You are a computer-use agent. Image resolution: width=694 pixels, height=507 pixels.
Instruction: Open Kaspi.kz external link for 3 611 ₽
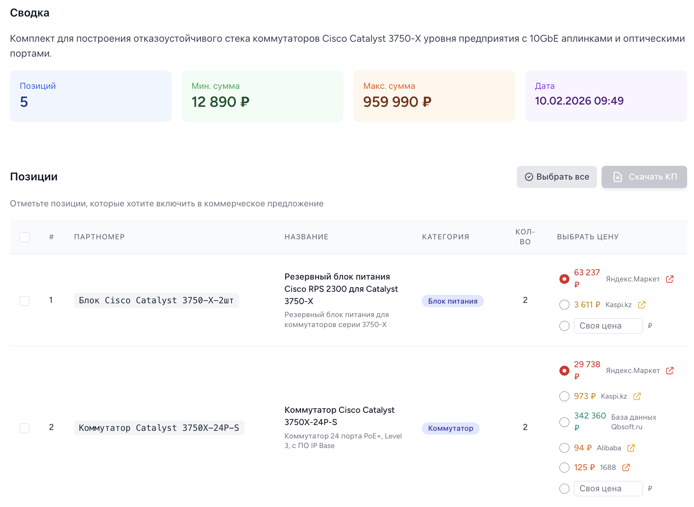[641, 305]
